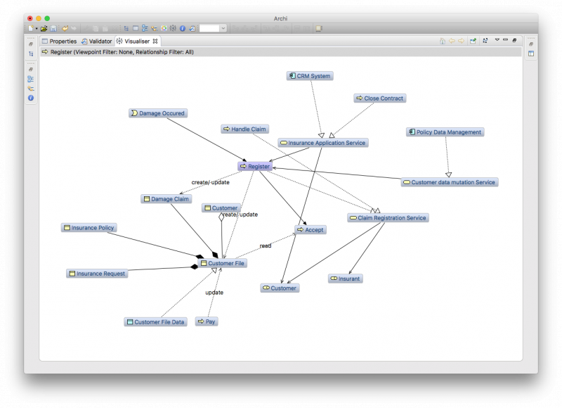Click the Properties panel icon in the right sidebar
This screenshot has height=408, width=562.
coord(531,54)
